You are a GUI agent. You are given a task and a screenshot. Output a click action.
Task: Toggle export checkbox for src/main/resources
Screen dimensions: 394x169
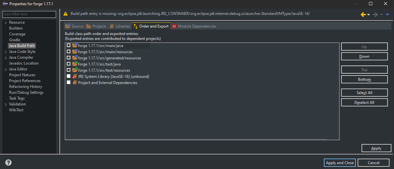click(x=68, y=52)
